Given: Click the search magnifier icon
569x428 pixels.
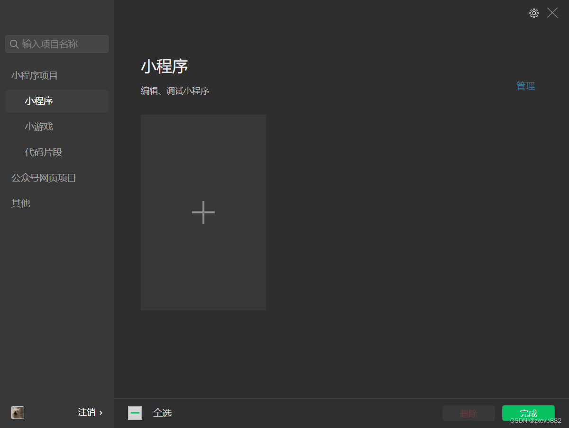Looking at the screenshot, I should pos(14,44).
